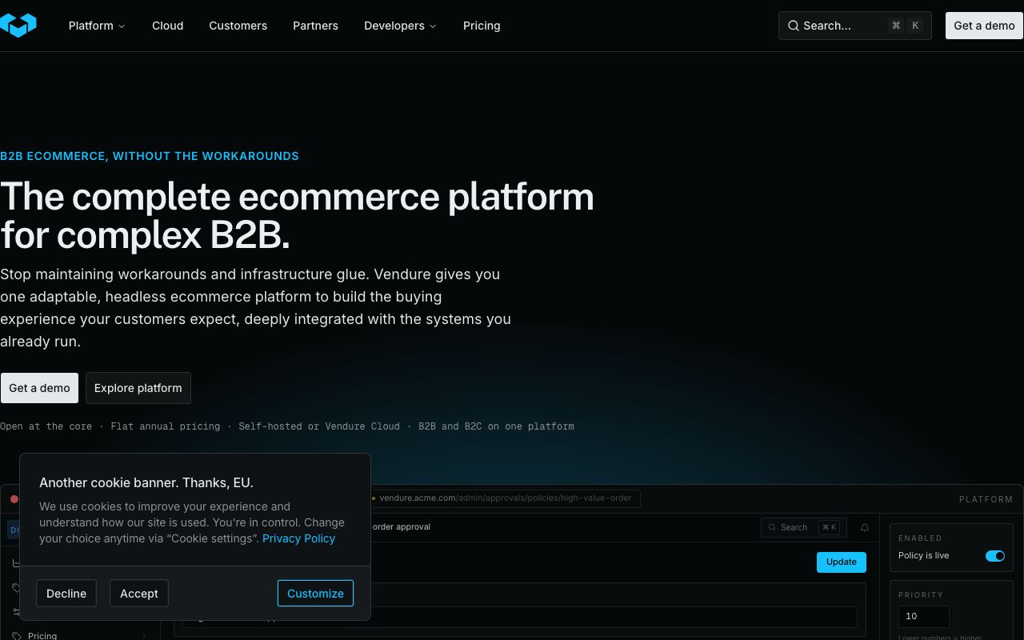
Task: Click the Pricing item in preview sidebar
Action: point(80,635)
